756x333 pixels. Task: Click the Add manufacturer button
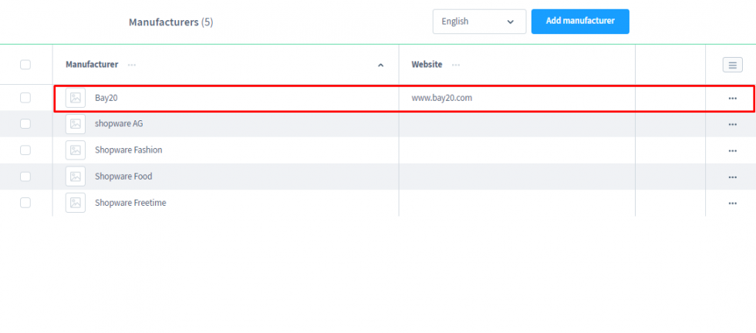click(580, 22)
